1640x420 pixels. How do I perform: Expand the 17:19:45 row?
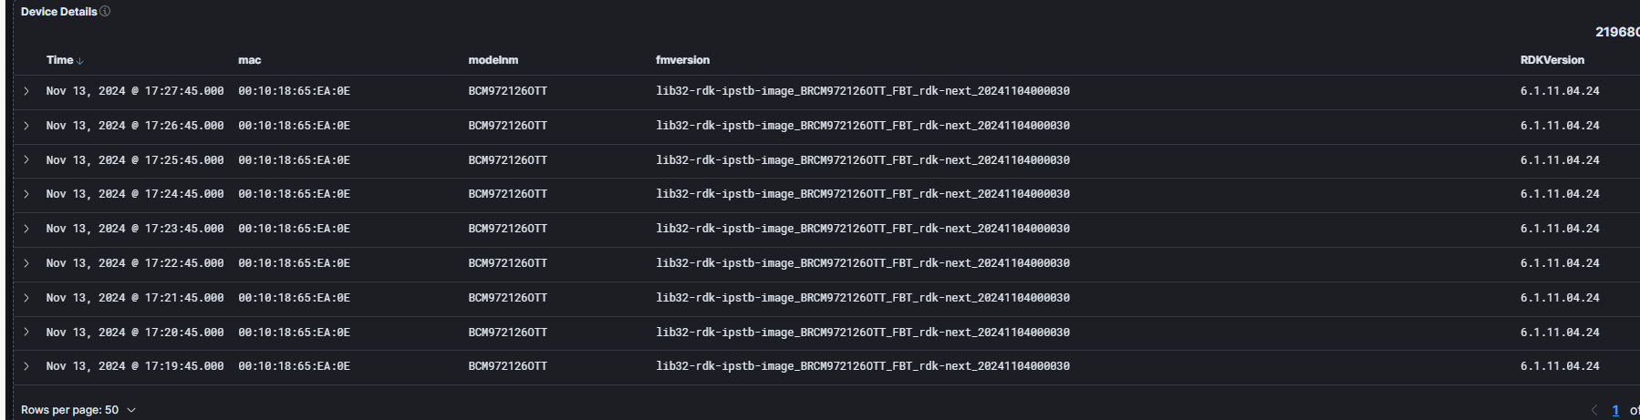click(26, 366)
